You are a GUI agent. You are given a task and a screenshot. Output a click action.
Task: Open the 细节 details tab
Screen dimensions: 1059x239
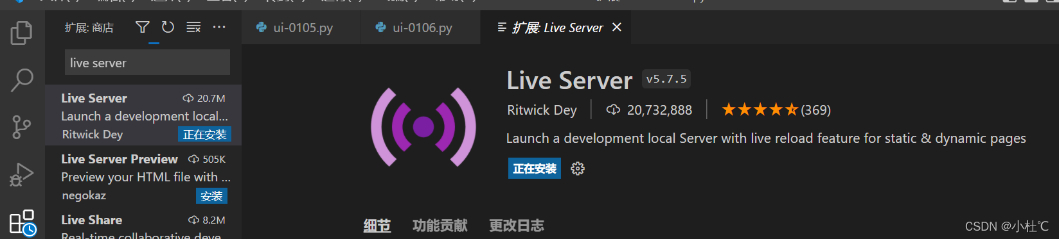click(x=377, y=226)
